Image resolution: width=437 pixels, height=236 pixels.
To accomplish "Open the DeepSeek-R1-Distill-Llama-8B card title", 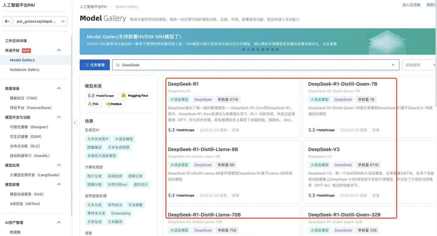I will point(203,149).
